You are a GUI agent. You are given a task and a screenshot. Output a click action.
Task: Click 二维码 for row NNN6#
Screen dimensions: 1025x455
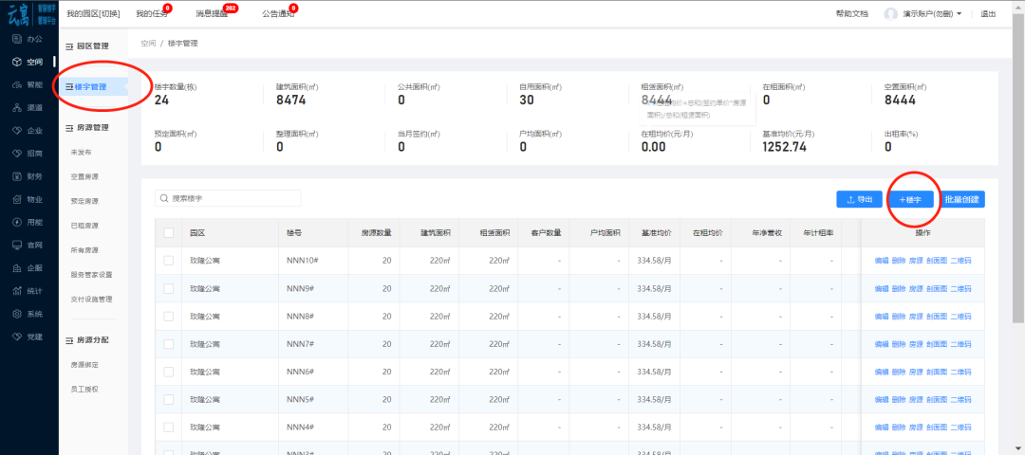[960, 372]
